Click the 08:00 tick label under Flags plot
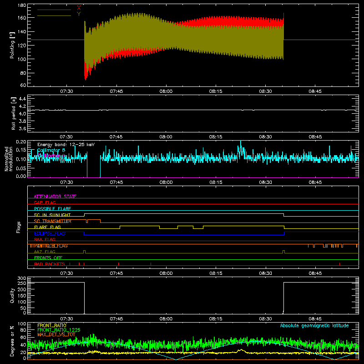Screen dimensions: 364x364 tap(166, 273)
